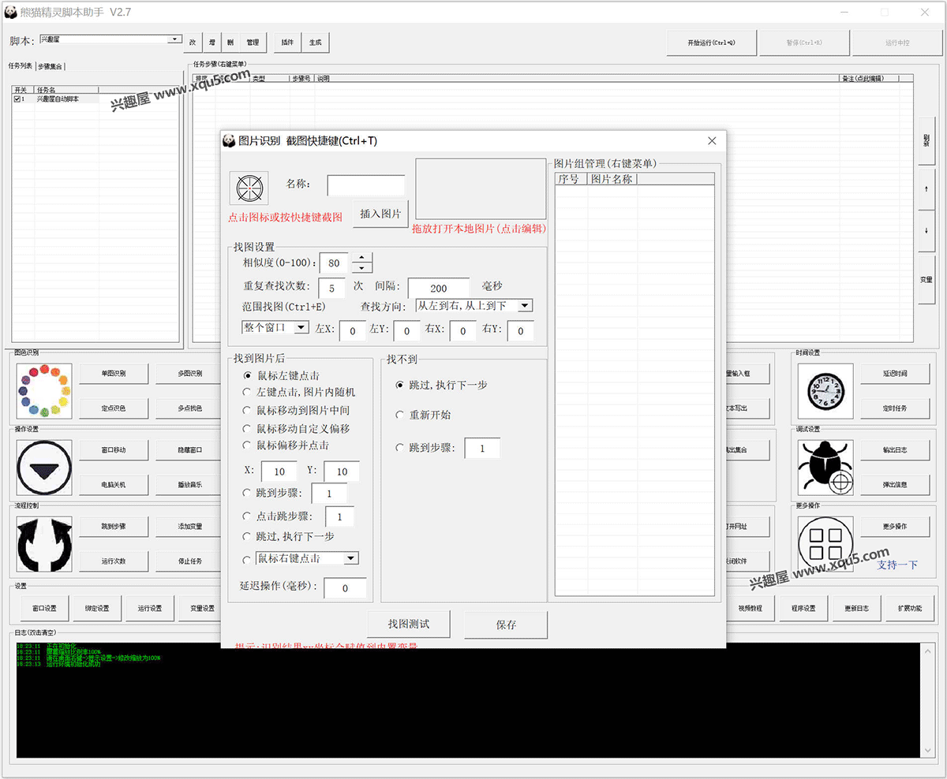
Task: Click 开始运行(Ctrl+Q) button
Action: pyautogui.click(x=712, y=43)
